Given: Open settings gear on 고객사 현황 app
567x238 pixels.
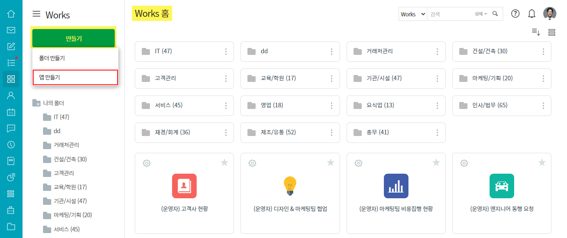Looking at the screenshot, I should click(x=147, y=163).
